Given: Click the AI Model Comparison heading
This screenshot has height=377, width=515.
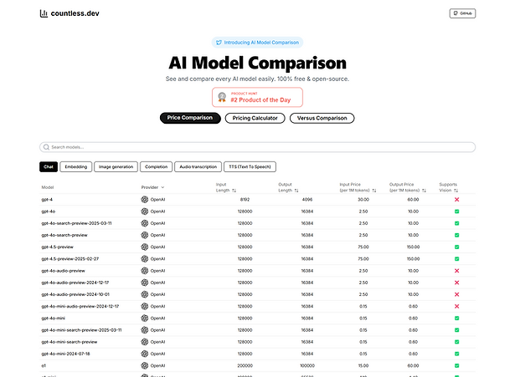Looking at the screenshot, I should point(258,63).
